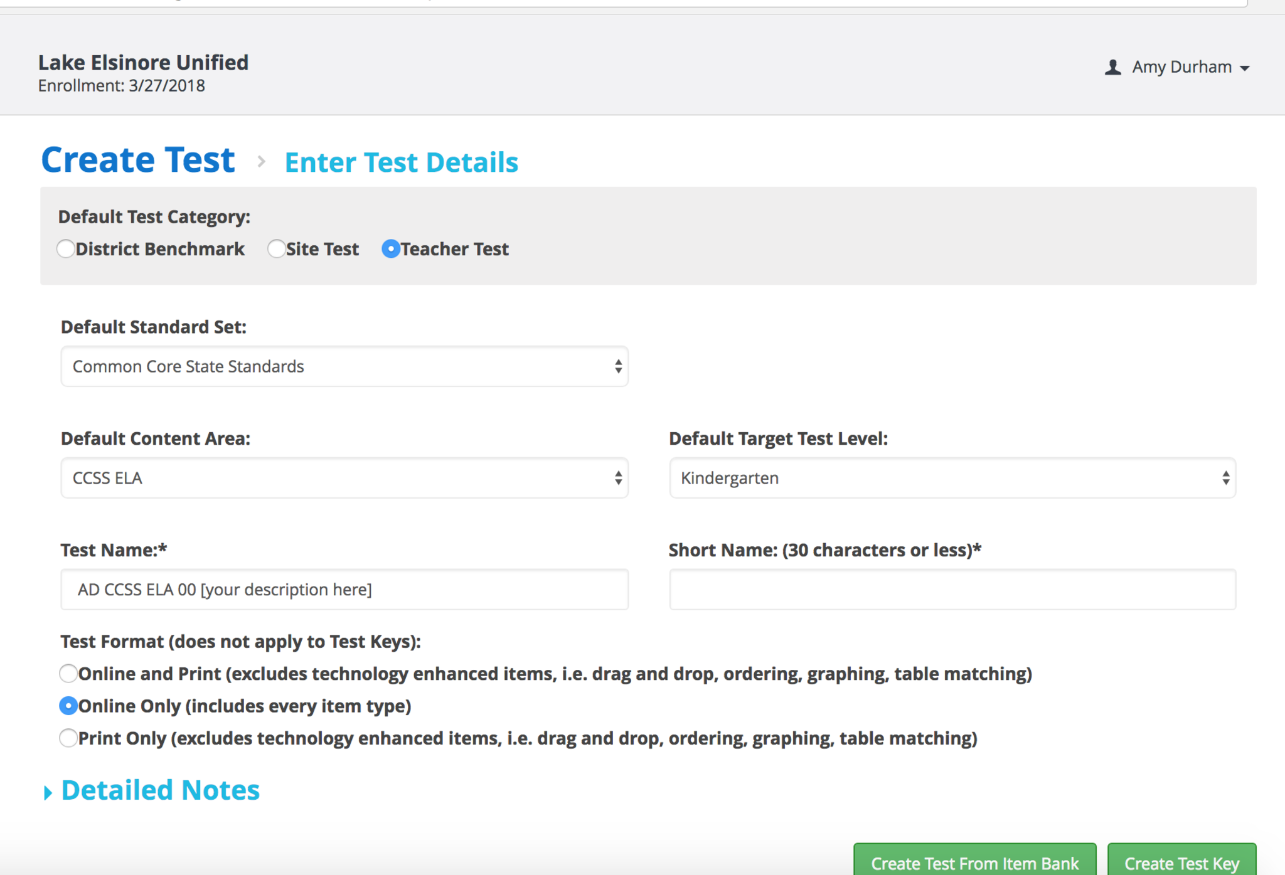Viewport: 1285px width, 875px height.
Task: Click into the Test Name field
Action: (344, 590)
